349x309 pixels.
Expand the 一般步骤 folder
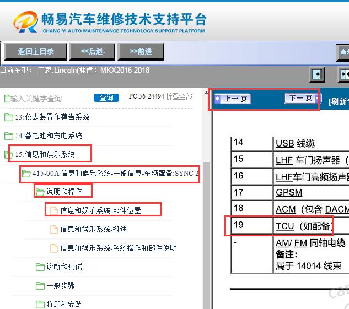61,285
